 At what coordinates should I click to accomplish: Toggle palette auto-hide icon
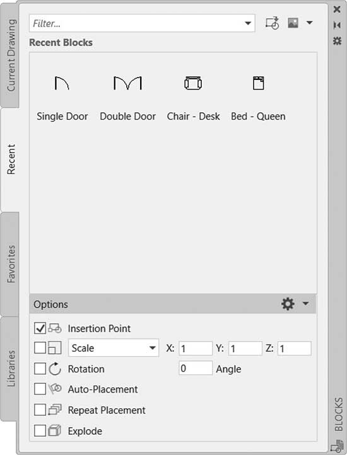click(x=337, y=25)
